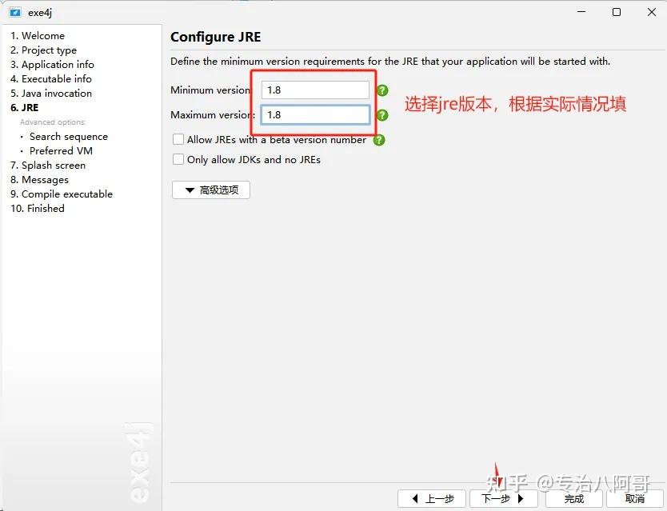Click the help icon next to beta version option
This screenshot has height=511, width=667.
tap(381, 139)
